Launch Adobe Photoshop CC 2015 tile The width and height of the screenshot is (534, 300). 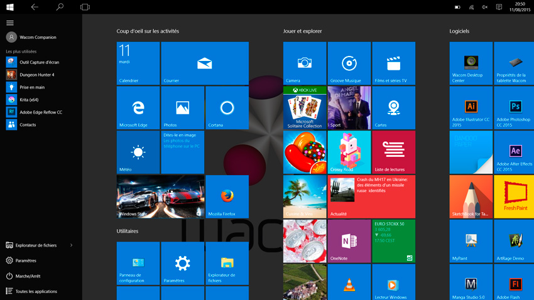tap(514, 108)
